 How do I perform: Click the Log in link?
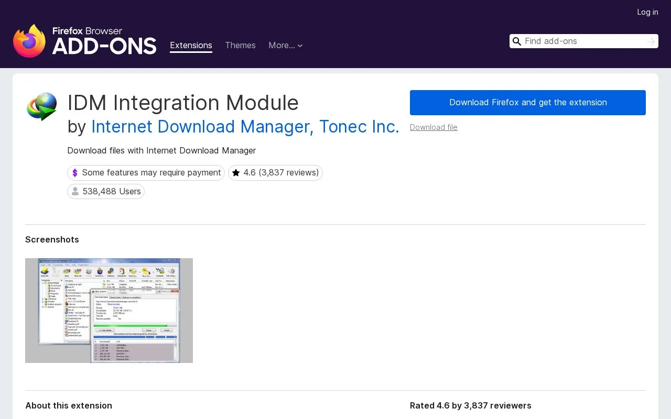click(x=647, y=12)
